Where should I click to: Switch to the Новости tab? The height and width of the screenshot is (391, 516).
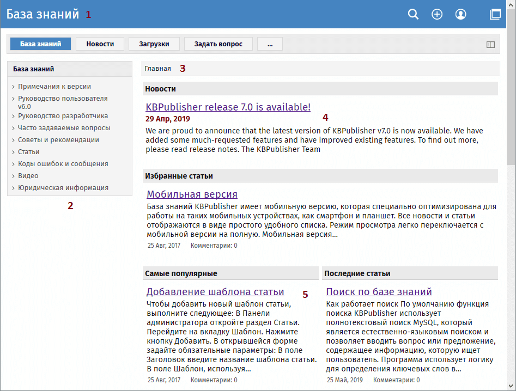(x=100, y=44)
